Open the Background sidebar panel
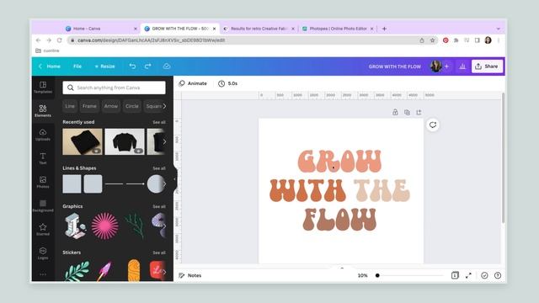 click(43, 205)
